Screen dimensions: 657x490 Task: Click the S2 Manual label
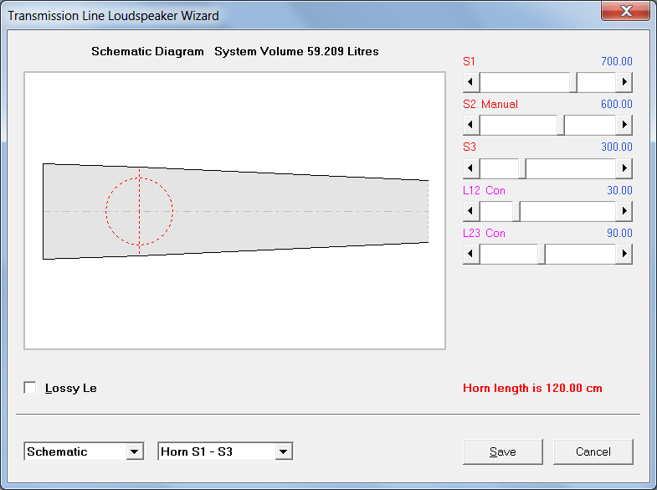pos(490,105)
